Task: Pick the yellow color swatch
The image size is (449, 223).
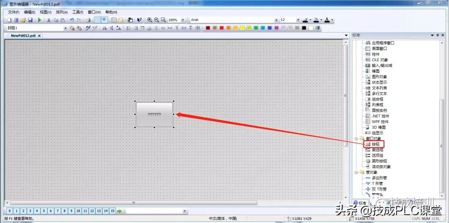Action: pos(242,28)
